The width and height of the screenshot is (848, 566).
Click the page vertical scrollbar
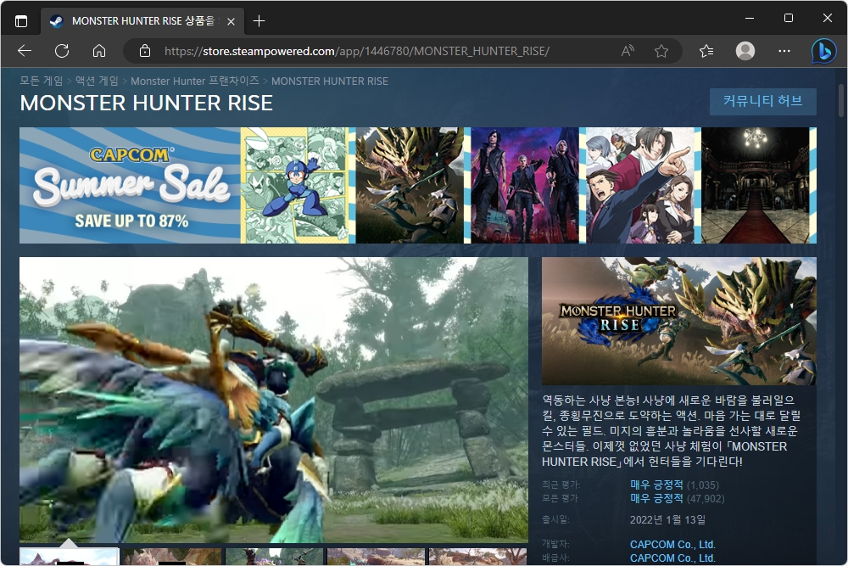point(841,100)
